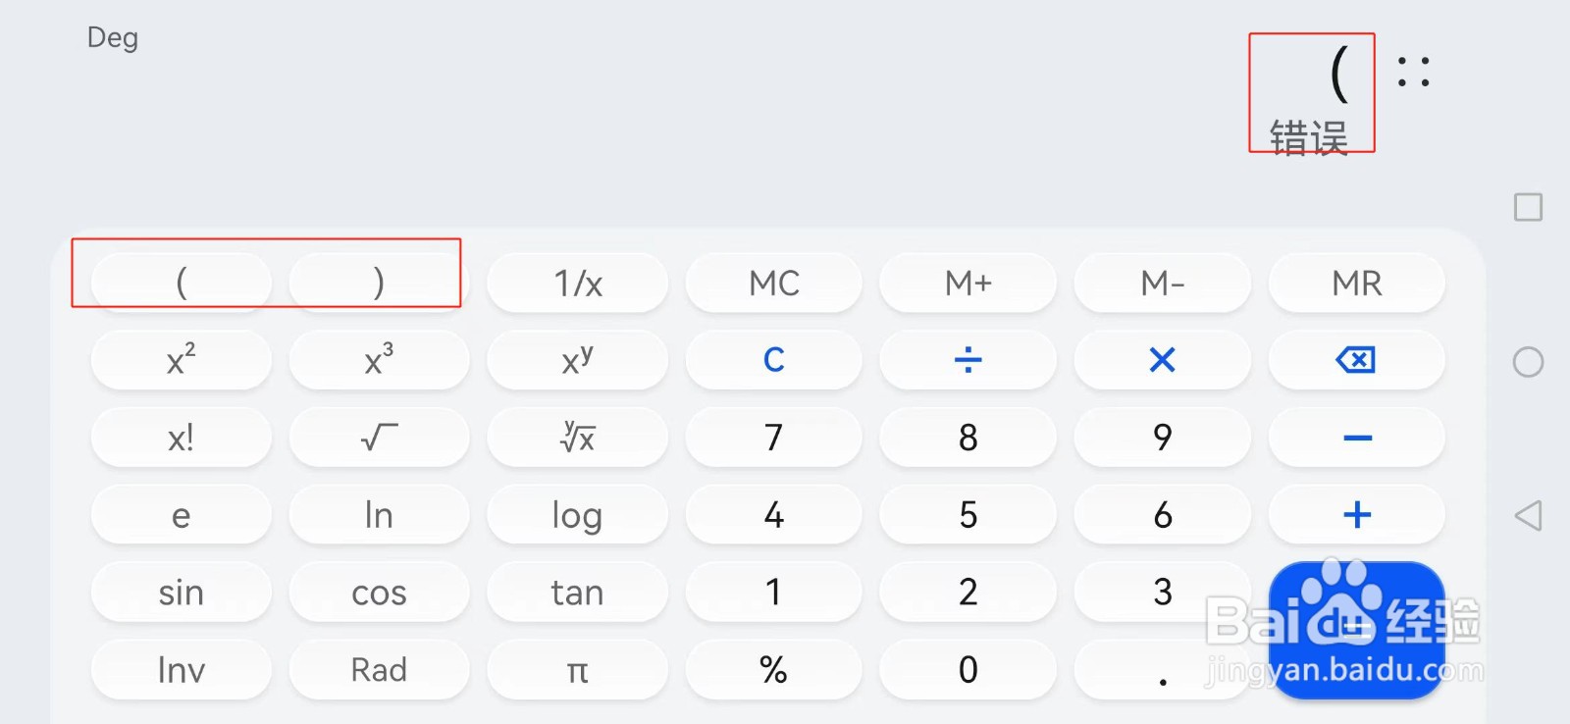Tap the backspace delete icon
The width and height of the screenshot is (1570, 724).
click(1356, 360)
